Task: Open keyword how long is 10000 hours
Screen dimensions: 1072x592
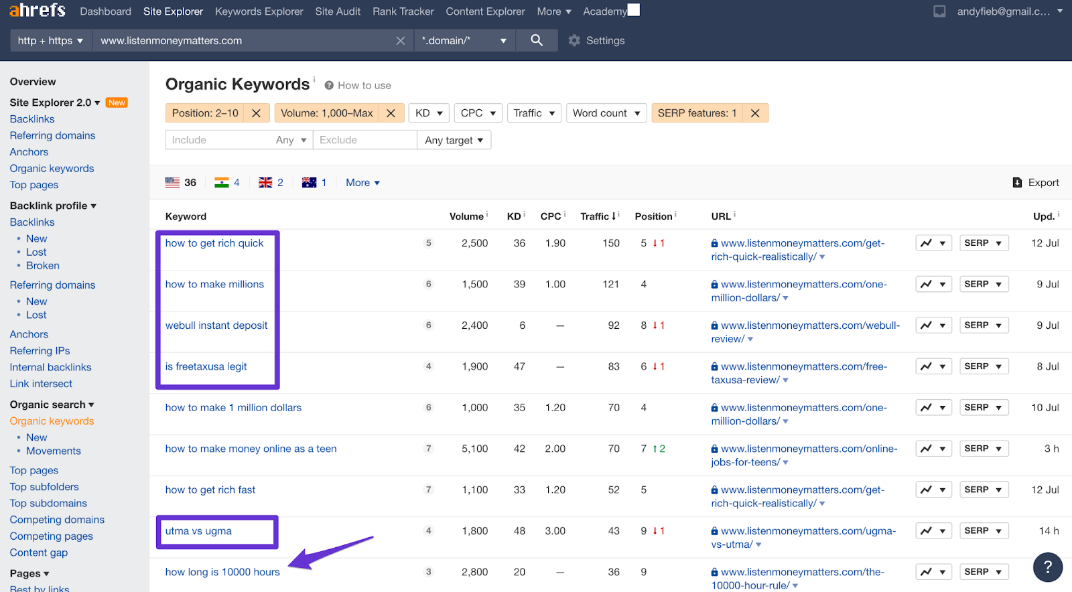Action: (x=222, y=572)
